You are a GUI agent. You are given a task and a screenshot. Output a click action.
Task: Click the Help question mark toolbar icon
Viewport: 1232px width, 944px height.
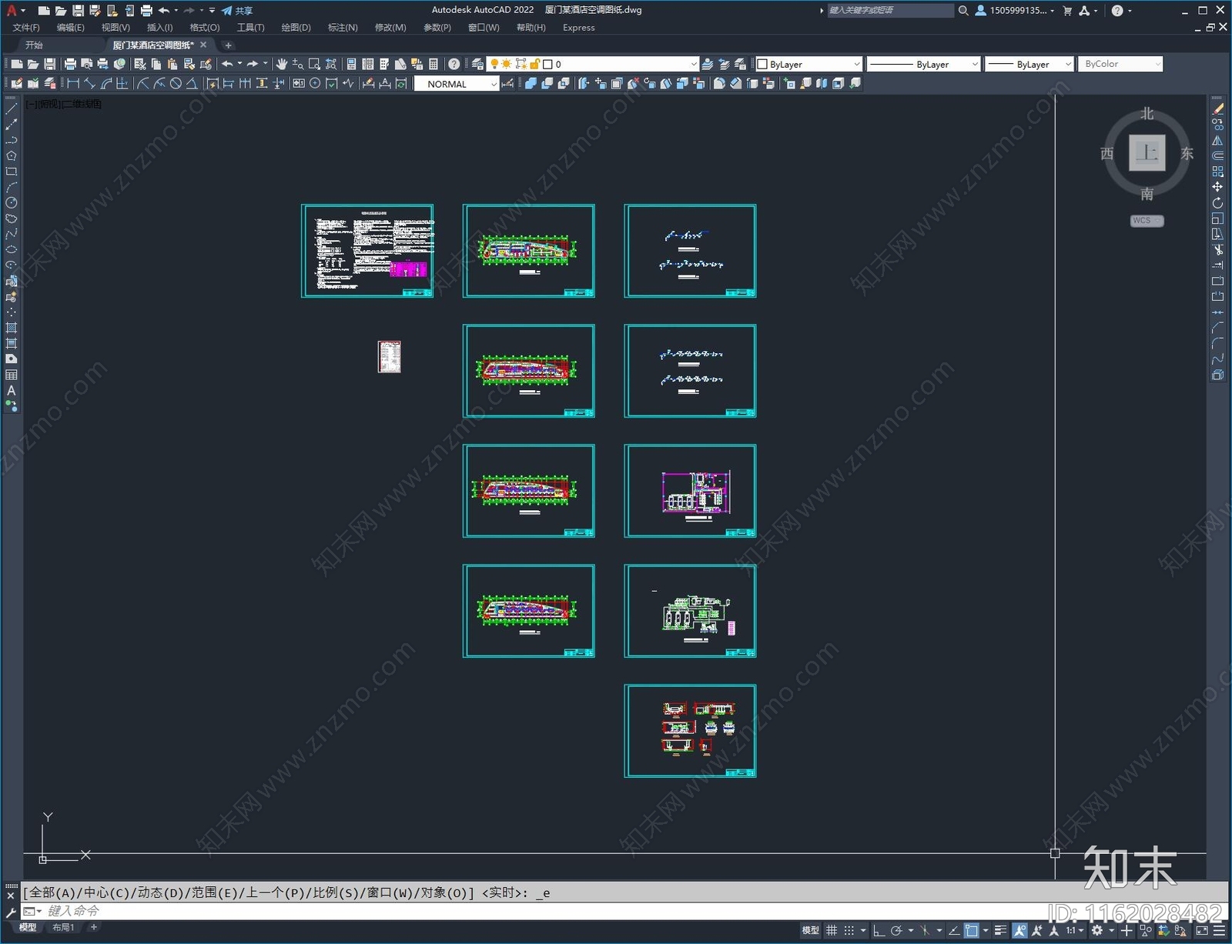tap(454, 64)
